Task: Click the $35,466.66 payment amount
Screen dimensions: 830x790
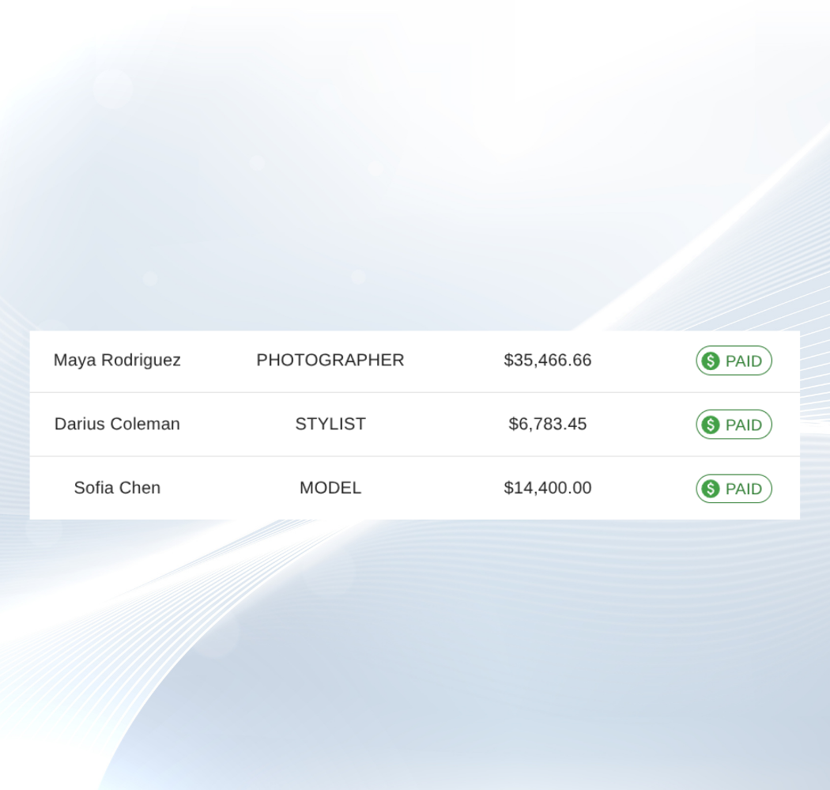Action: (x=547, y=361)
